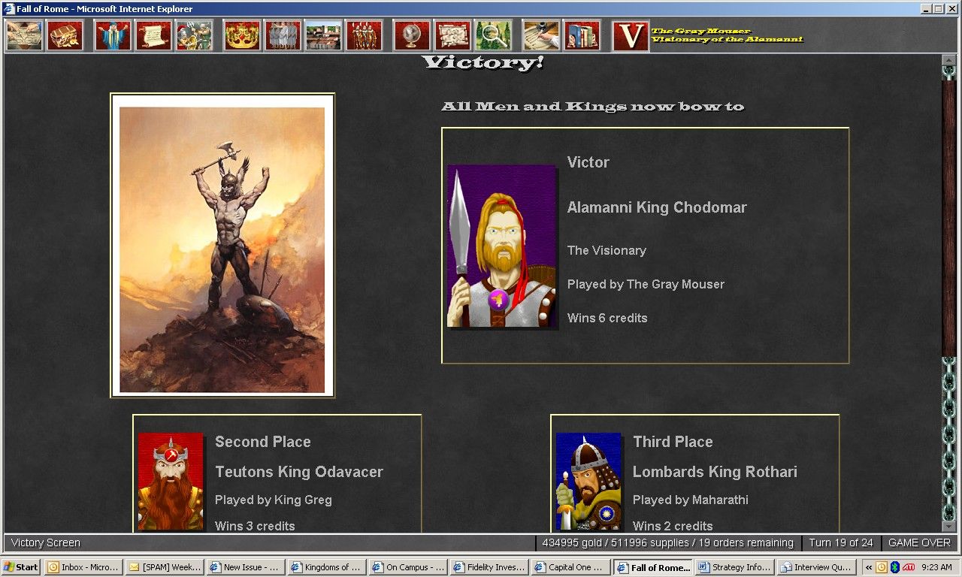Click the soldiers with spears icon
The width and height of the screenshot is (962, 577).
pyautogui.click(x=364, y=35)
